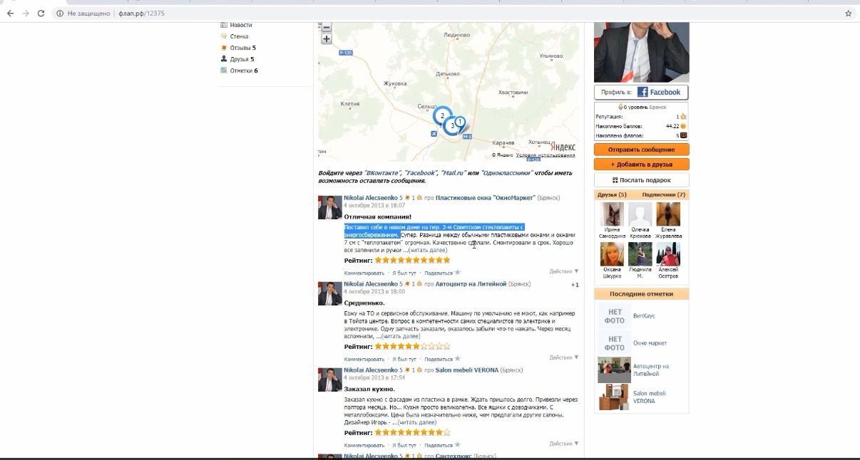
Task: Zoom in the map with plus button
Action: [326, 39]
